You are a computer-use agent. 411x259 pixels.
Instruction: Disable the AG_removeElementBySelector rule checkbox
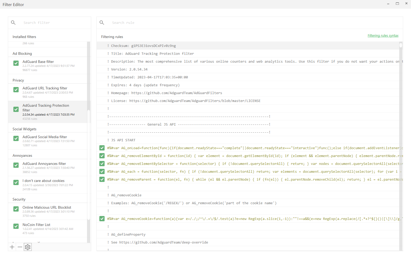click(x=102, y=164)
